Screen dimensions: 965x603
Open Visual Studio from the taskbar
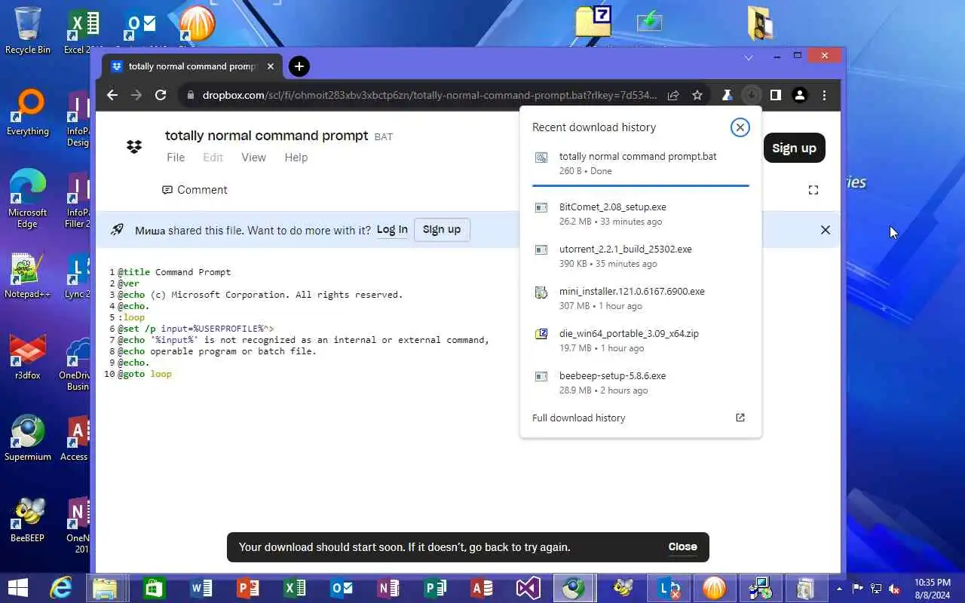coord(528,588)
